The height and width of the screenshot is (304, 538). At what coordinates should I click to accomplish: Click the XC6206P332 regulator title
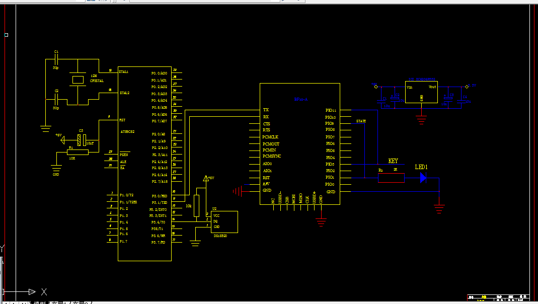tap(422, 79)
